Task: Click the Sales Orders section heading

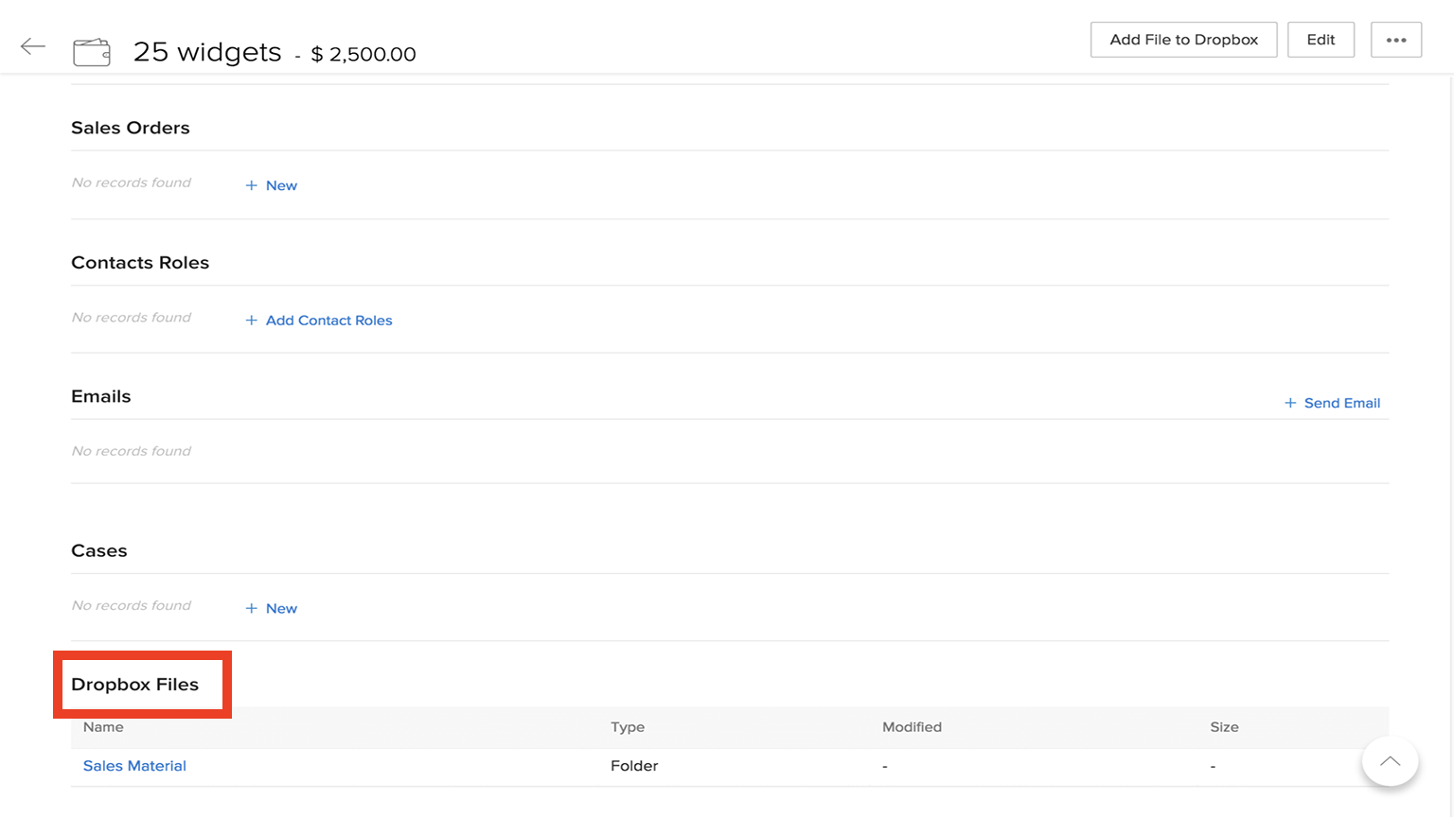Action: coord(131,128)
